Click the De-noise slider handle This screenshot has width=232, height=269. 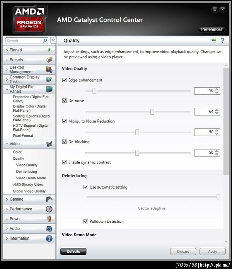tap(152, 112)
